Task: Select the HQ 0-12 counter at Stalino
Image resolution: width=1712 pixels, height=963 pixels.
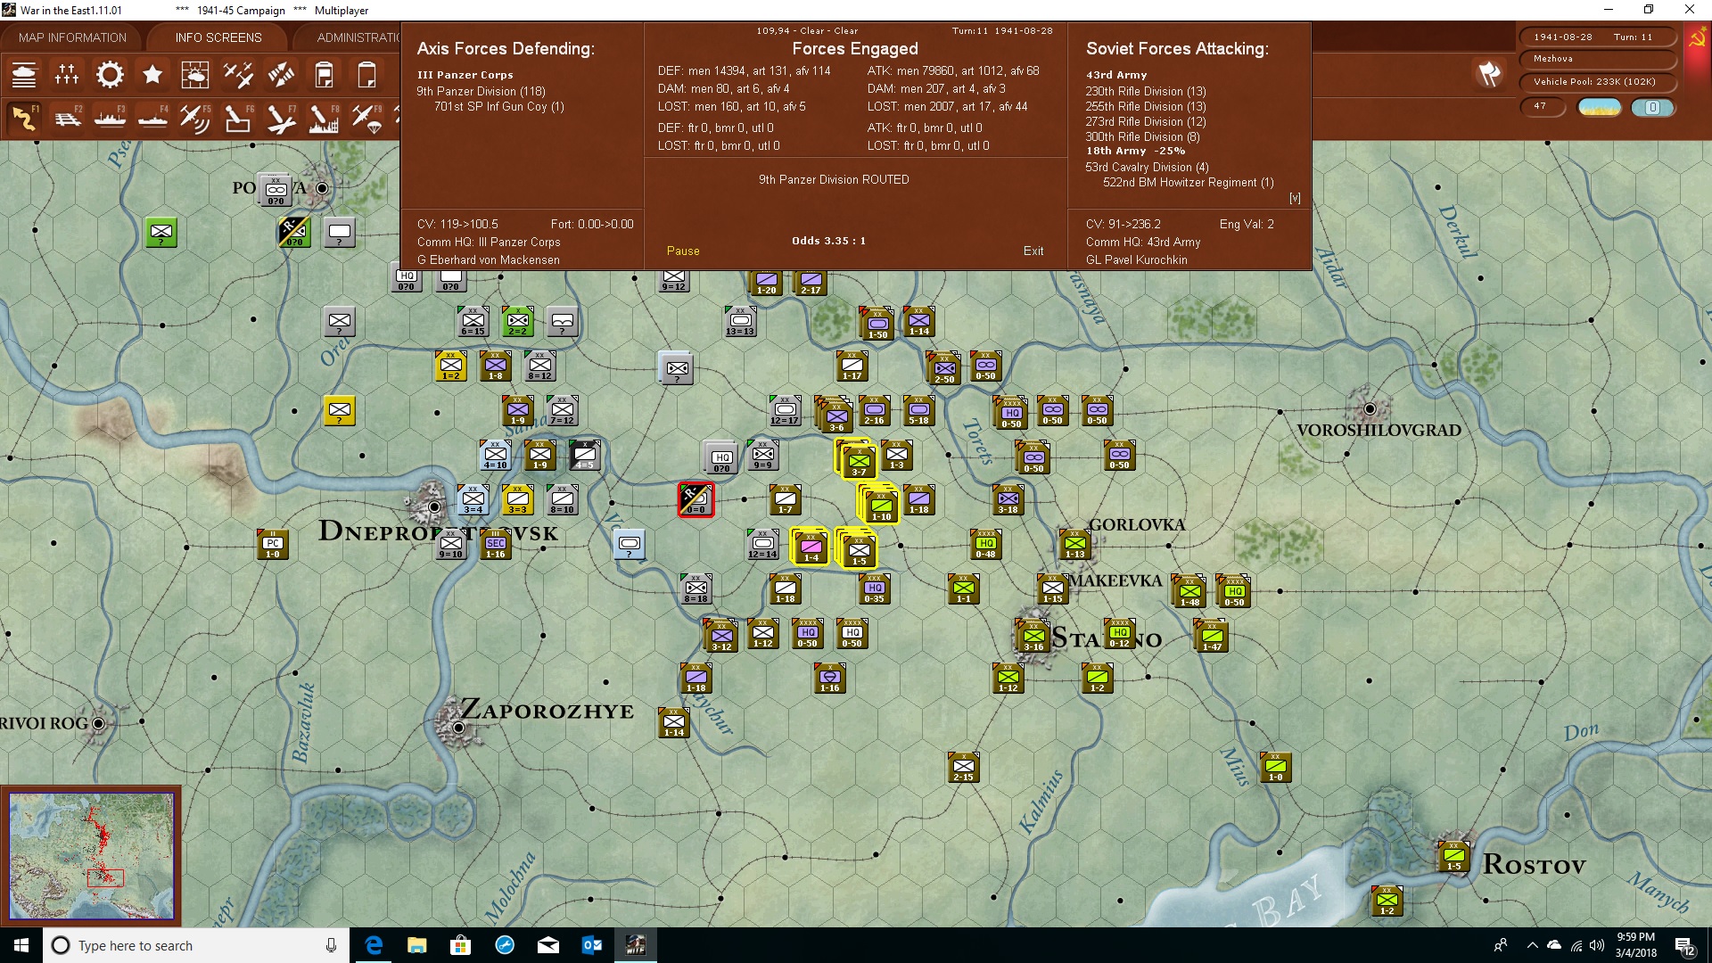Action: pyautogui.click(x=1120, y=633)
